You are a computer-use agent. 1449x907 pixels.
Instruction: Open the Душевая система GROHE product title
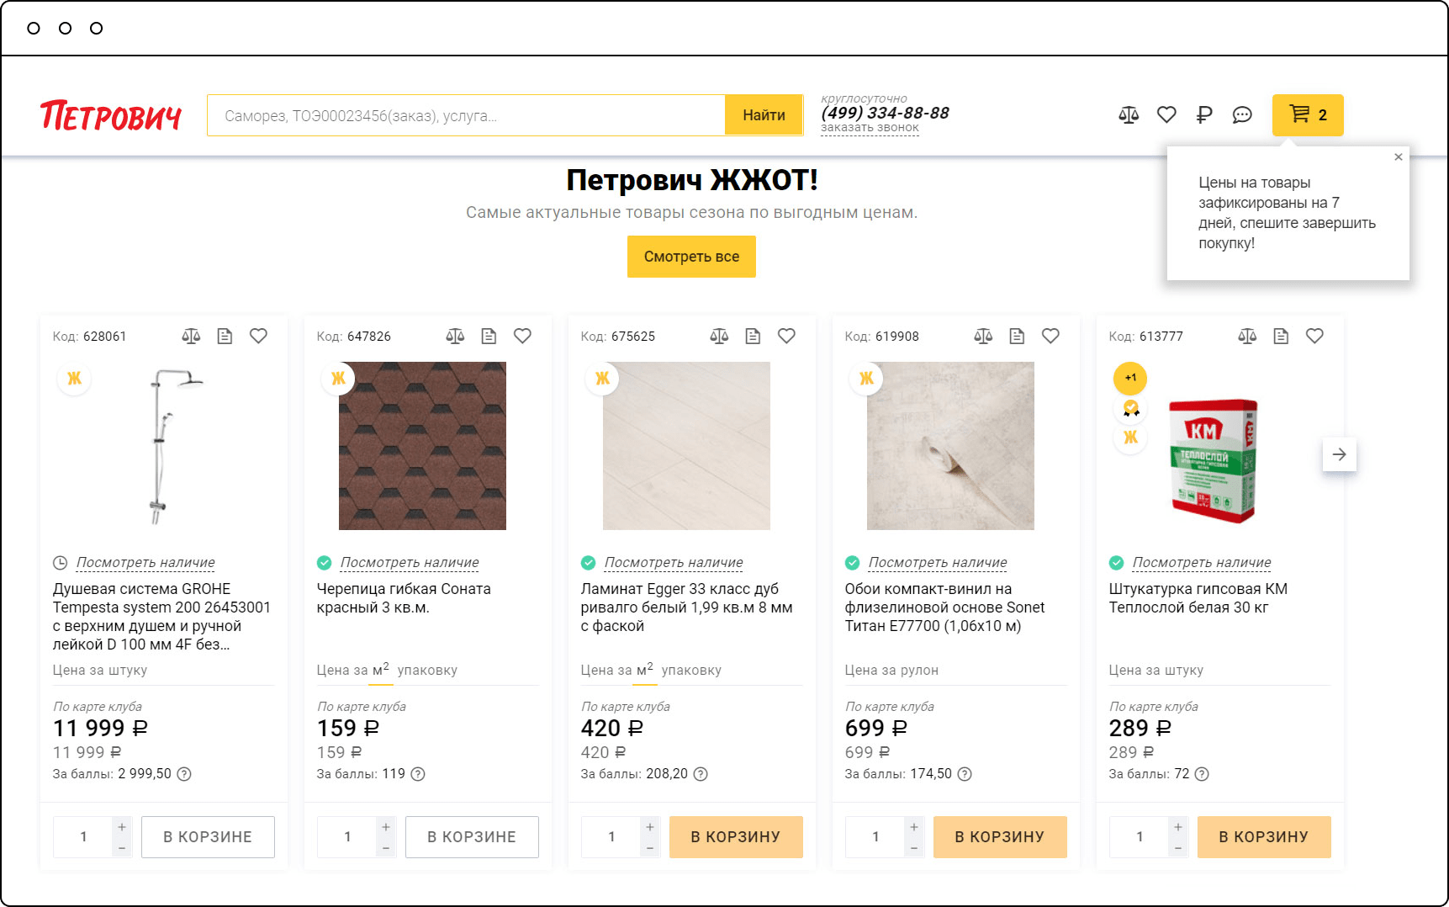pyautogui.click(x=162, y=617)
